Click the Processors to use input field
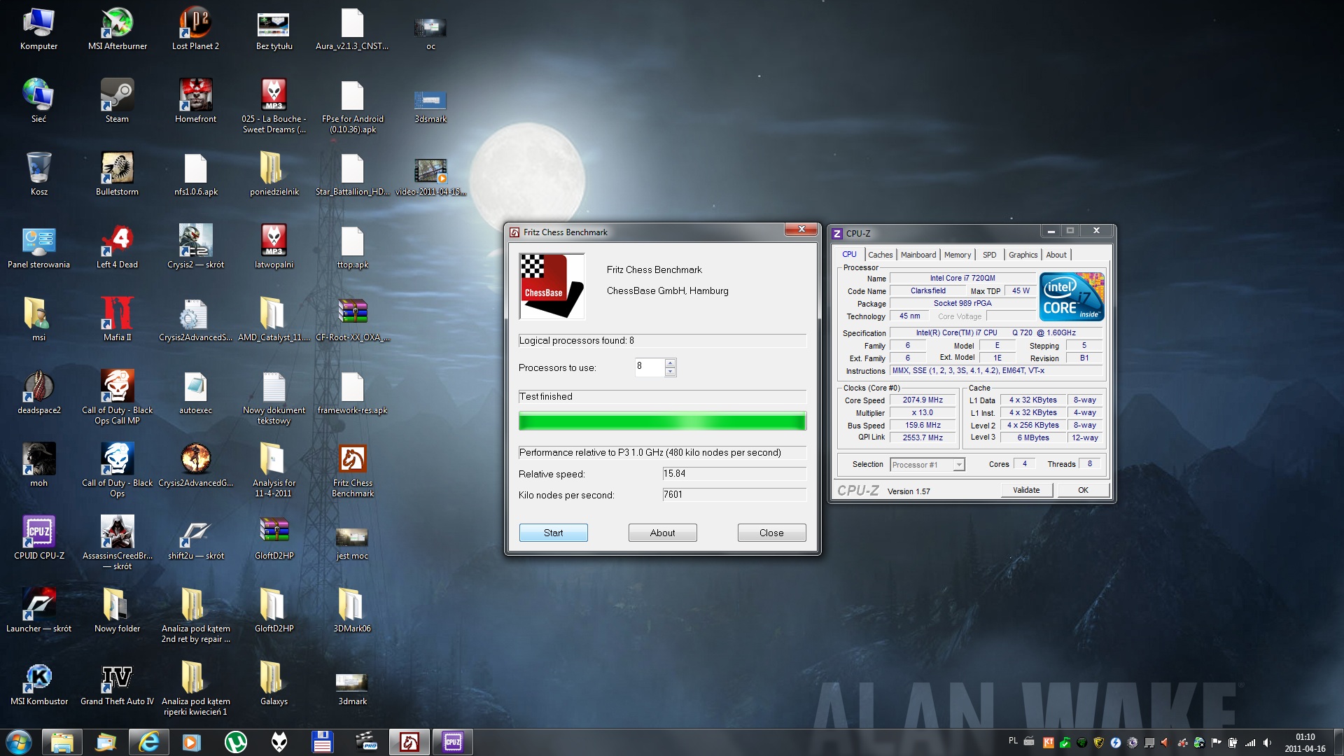The height and width of the screenshot is (756, 1344). click(x=650, y=367)
